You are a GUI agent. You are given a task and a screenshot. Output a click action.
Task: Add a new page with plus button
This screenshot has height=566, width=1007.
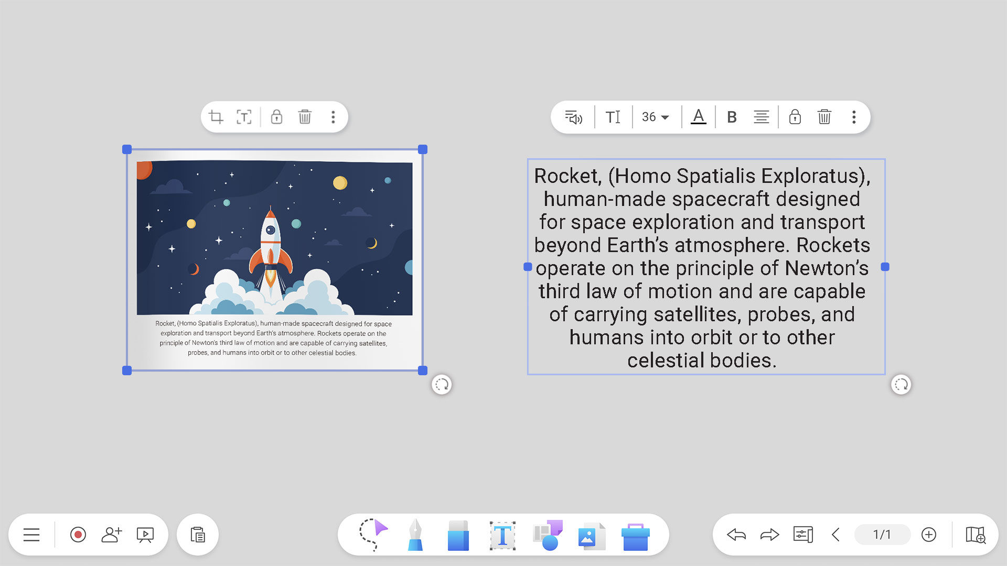point(928,535)
